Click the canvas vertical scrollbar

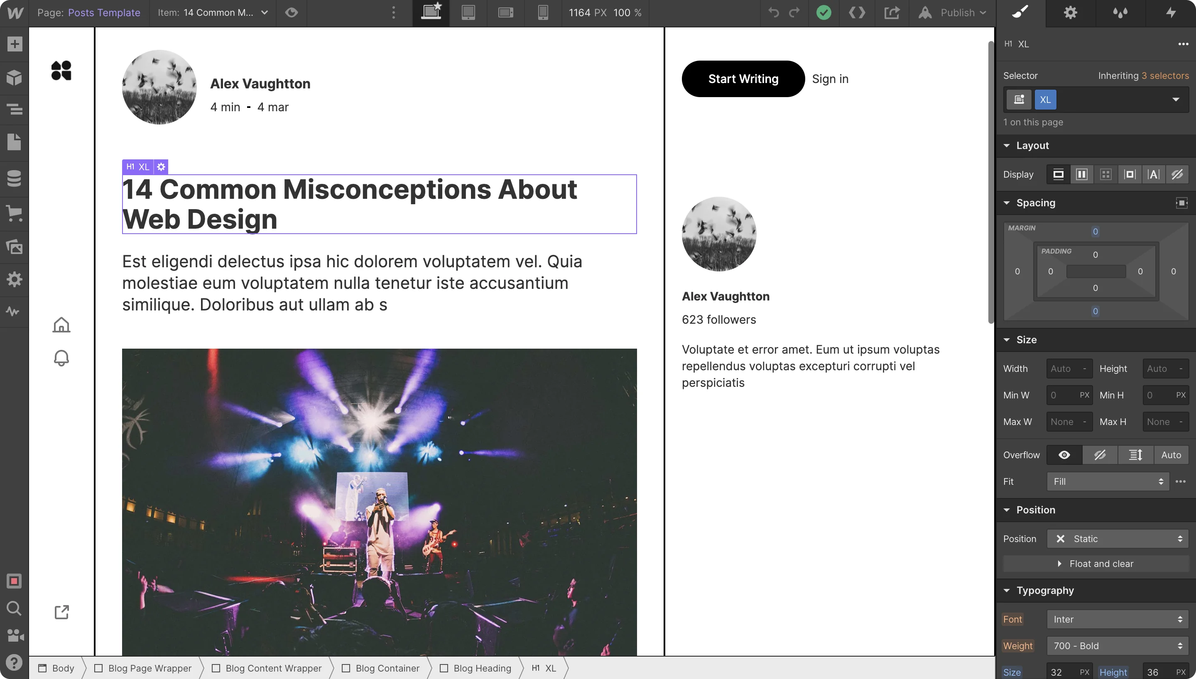point(991,182)
